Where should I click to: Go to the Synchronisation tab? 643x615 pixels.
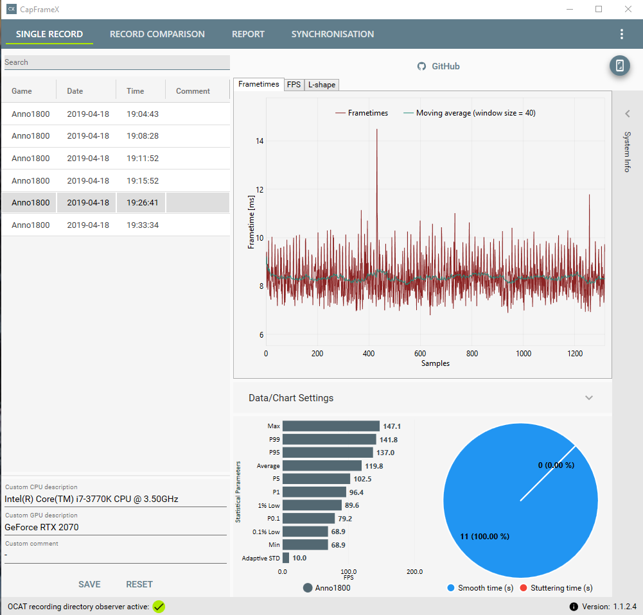click(x=333, y=34)
